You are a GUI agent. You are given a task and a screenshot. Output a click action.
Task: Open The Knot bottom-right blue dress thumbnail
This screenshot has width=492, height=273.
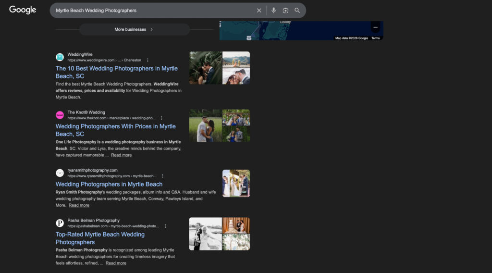[x=236, y=134]
